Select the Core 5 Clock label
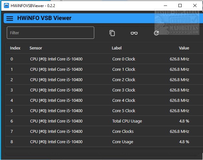Screen dimensions: 203x160 pyautogui.click(x=124, y=111)
